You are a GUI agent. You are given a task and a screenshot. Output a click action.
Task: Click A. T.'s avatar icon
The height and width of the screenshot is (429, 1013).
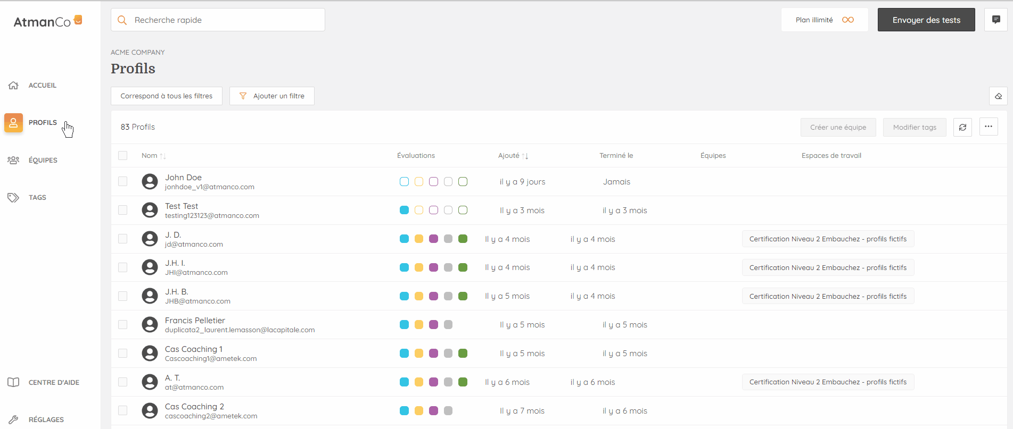150,382
